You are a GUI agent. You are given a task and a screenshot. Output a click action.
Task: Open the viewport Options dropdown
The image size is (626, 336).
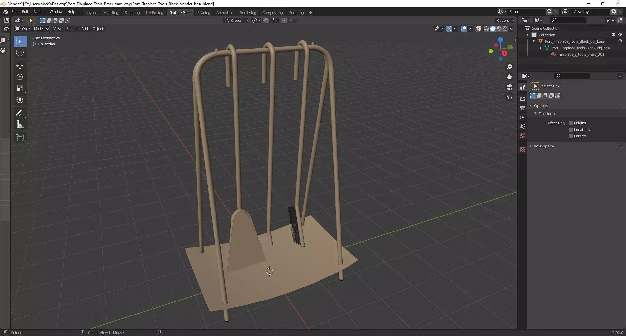[x=505, y=21]
